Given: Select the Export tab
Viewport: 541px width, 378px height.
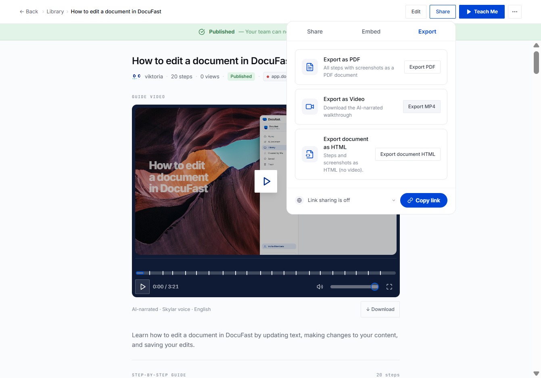Looking at the screenshot, I should 427,31.
